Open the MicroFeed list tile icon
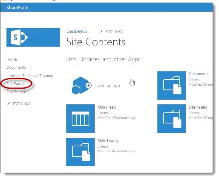 (x=81, y=119)
